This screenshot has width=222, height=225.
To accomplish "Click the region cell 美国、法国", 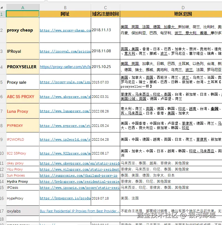I will point(171,198).
